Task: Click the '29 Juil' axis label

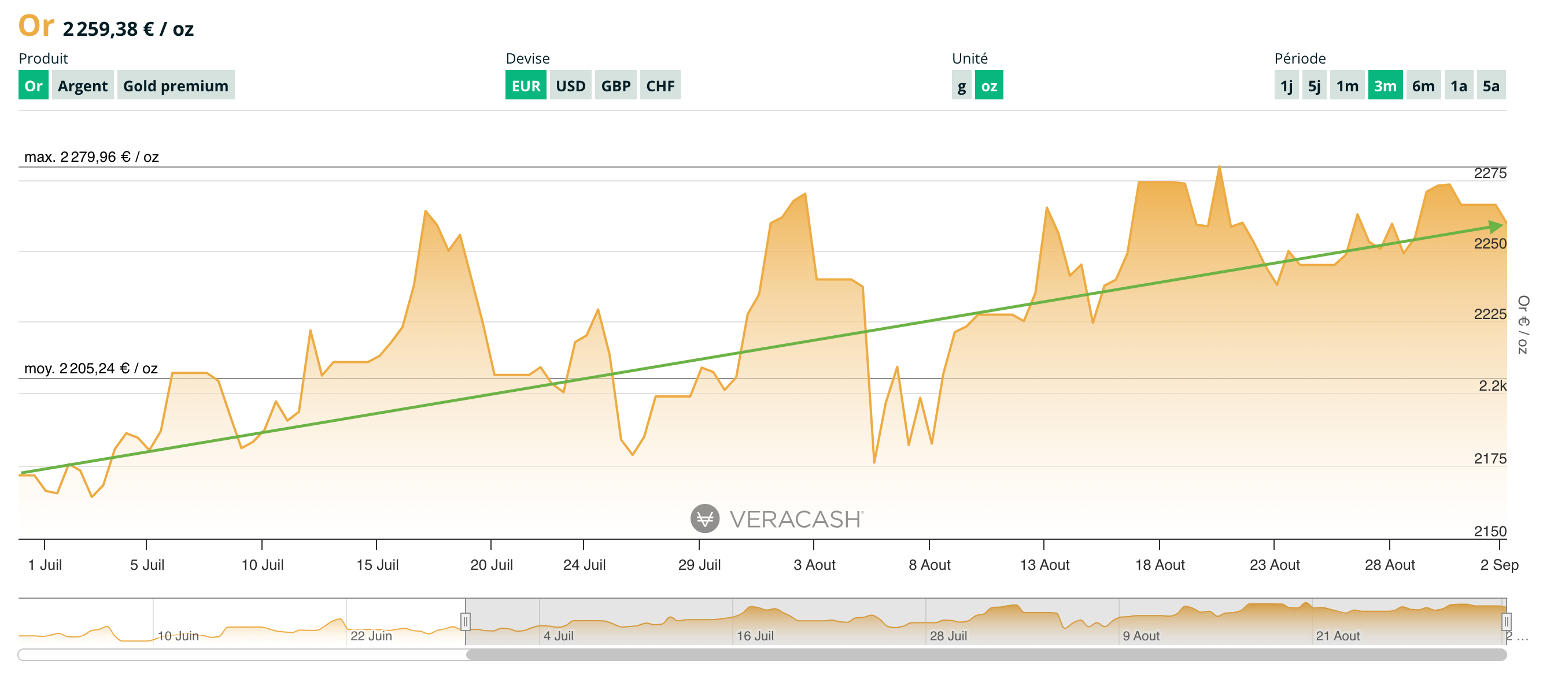Action: [x=699, y=564]
